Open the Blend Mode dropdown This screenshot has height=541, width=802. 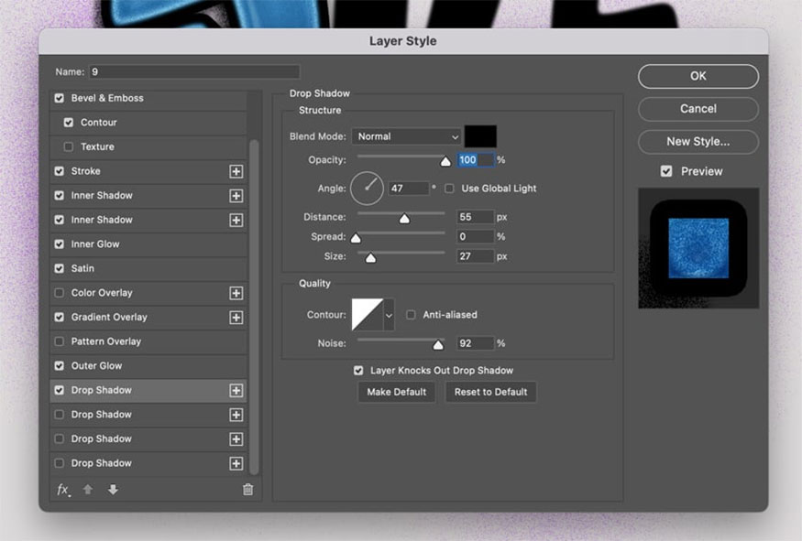coord(407,136)
